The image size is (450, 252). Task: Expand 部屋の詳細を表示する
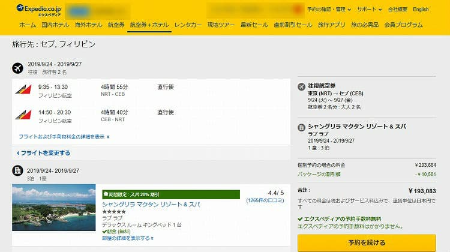(128, 238)
